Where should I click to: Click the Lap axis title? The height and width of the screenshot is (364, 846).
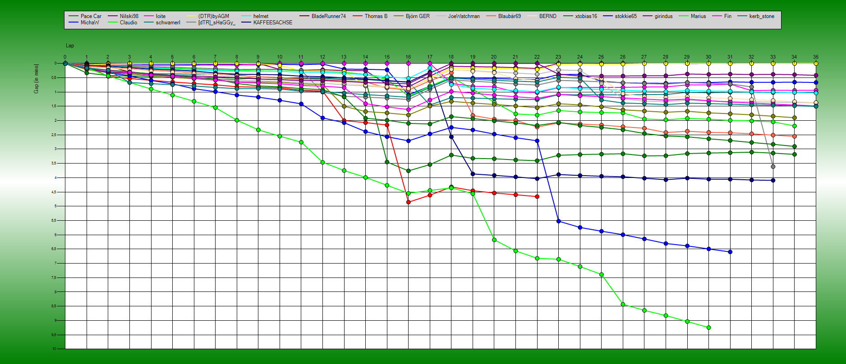click(x=70, y=45)
